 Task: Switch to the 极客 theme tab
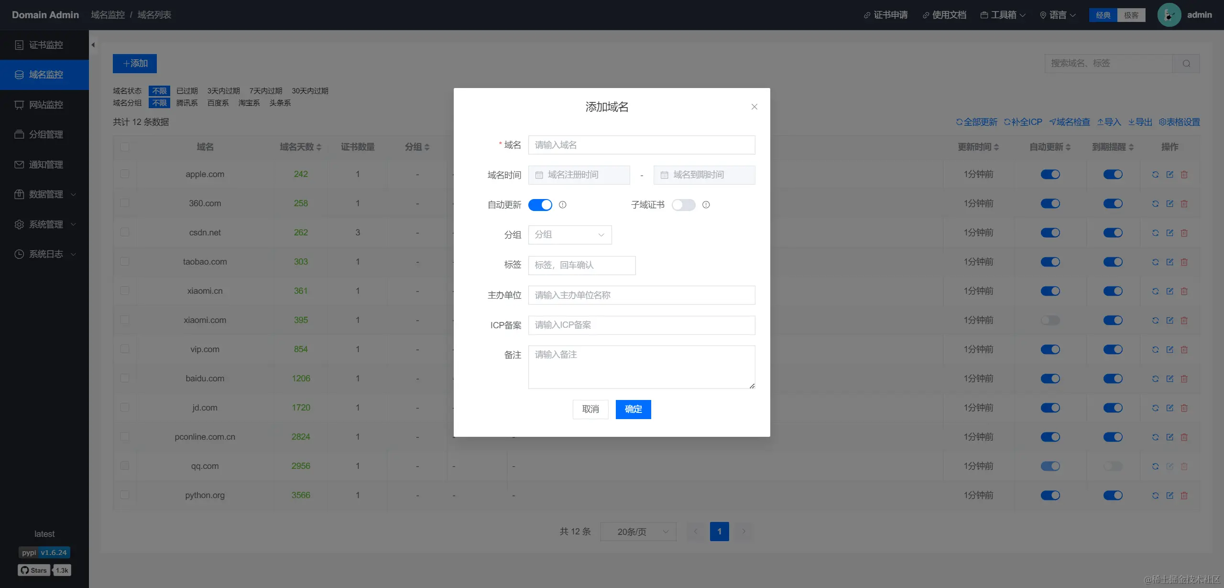(x=1131, y=15)
